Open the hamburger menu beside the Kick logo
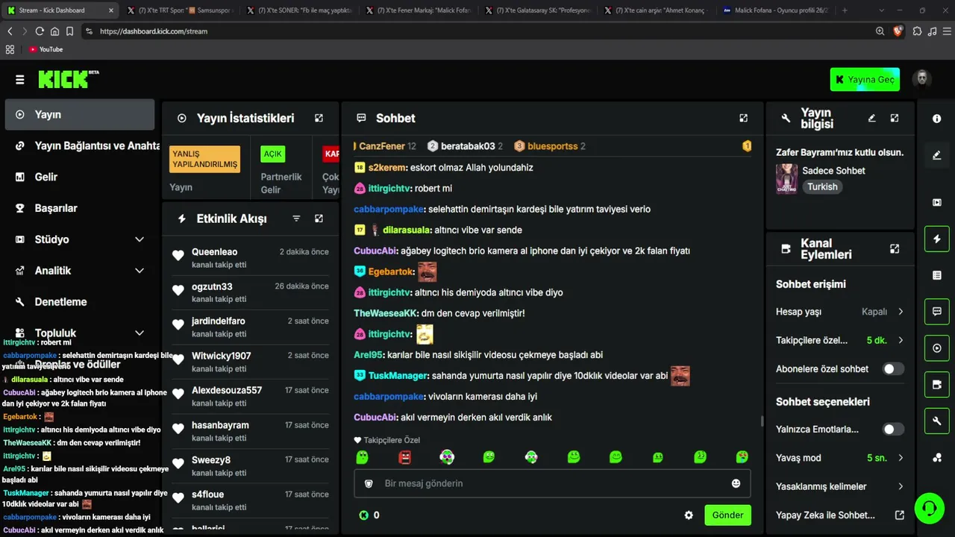This screenshot has height=537, width=955. 19,80
